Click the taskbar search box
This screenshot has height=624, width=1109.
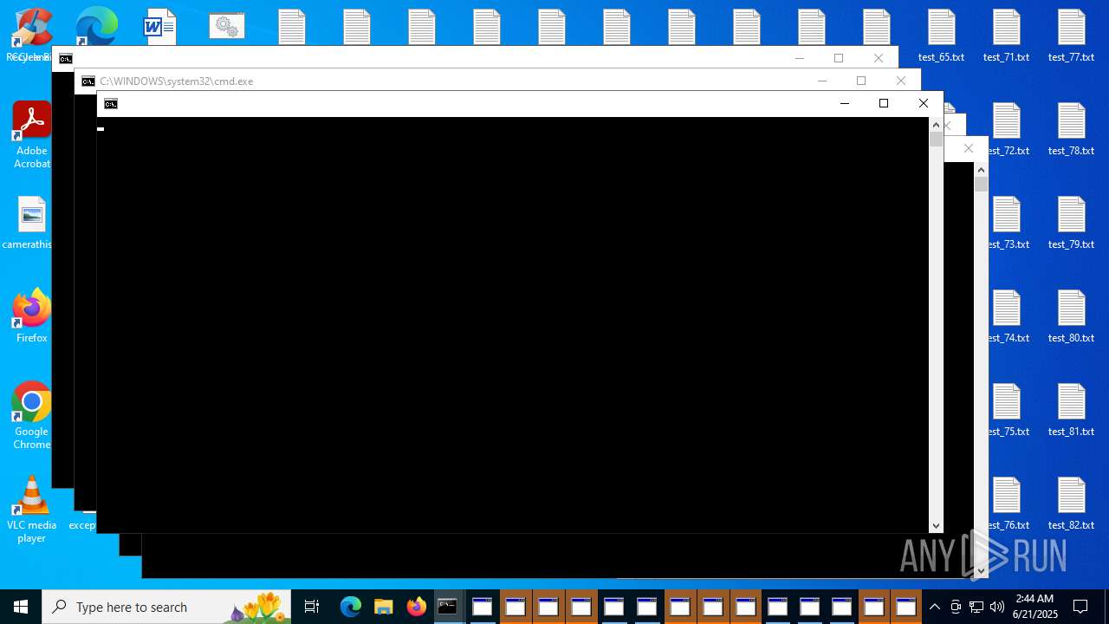[166, 607]
